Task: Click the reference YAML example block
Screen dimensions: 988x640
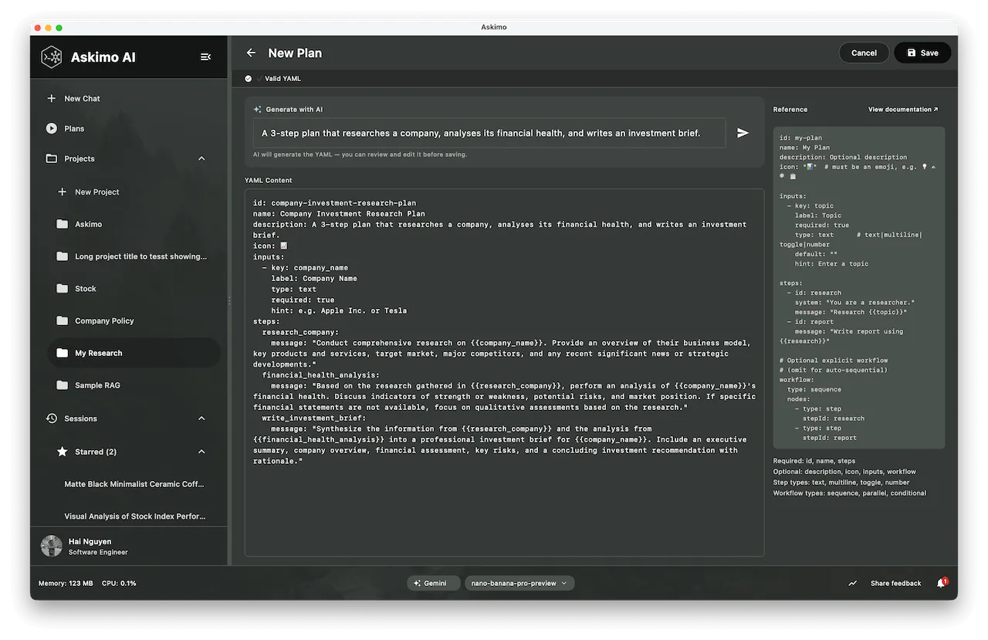Action: tap(859, 288)
